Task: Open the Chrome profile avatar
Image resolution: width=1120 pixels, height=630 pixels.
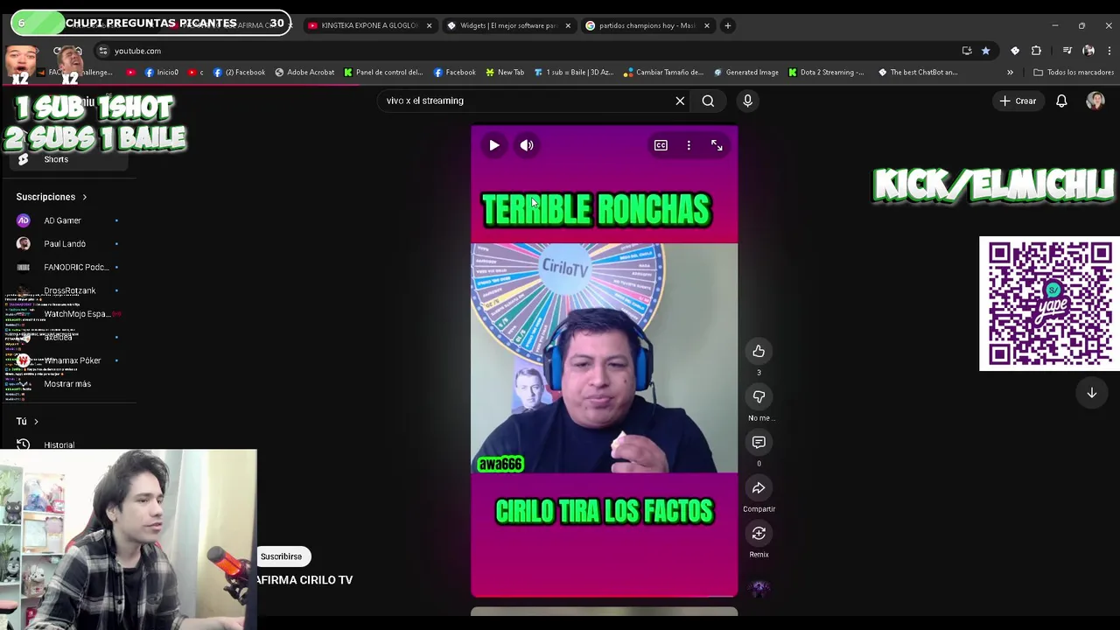Action: (x=1088, y=51)
